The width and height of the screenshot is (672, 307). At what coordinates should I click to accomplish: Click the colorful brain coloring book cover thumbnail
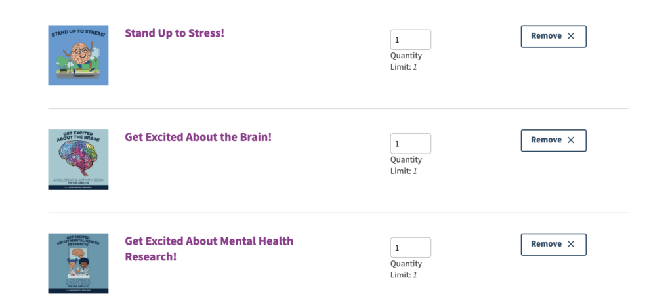(78, 159)
